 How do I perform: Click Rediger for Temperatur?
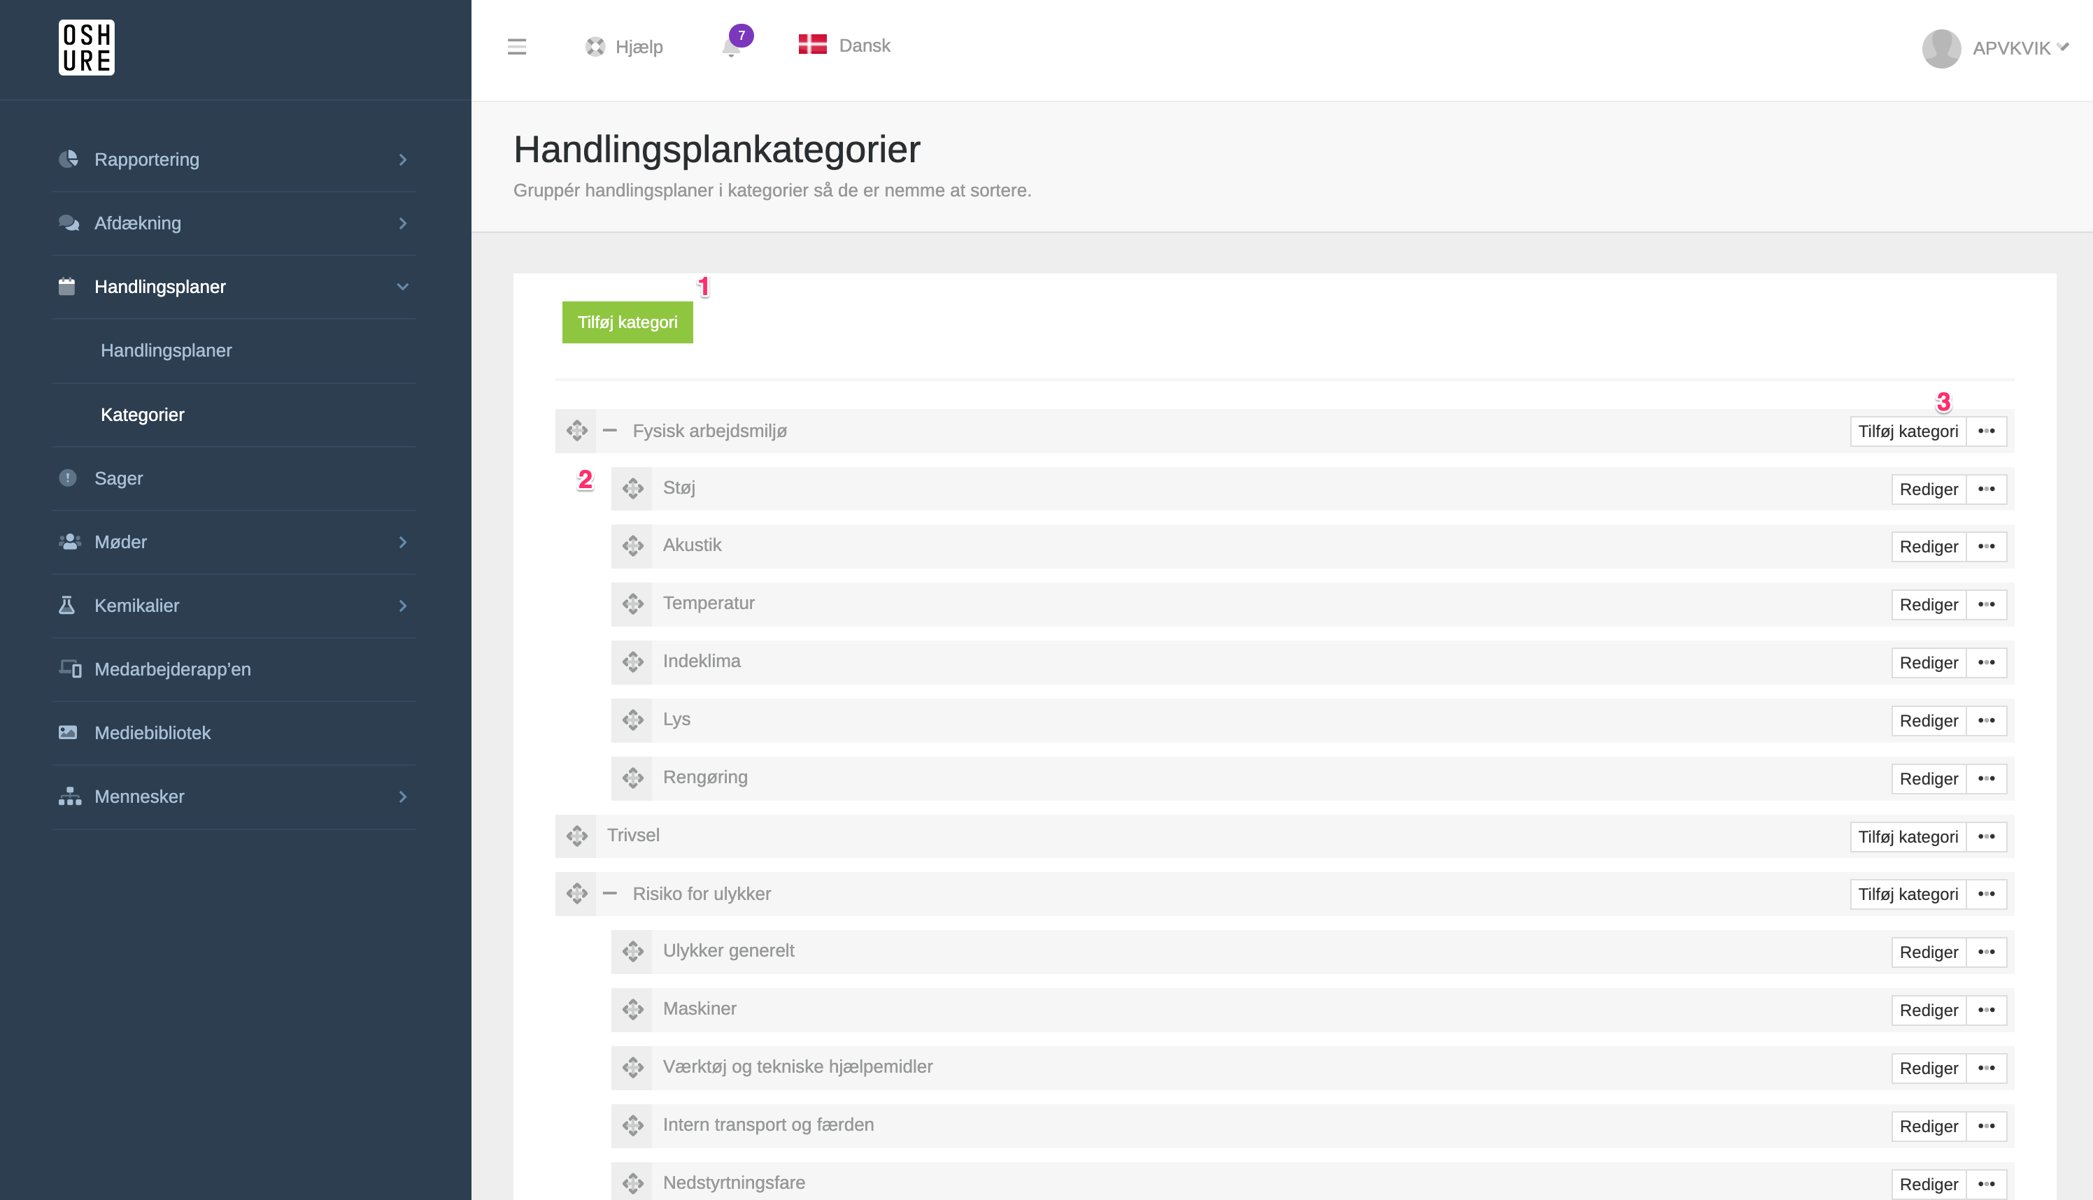tap(1928, 604)
